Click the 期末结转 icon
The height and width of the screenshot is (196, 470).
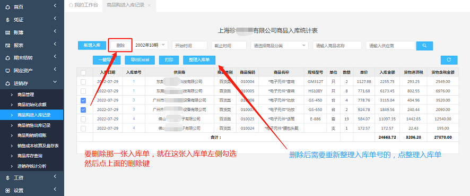click(8, 58)
